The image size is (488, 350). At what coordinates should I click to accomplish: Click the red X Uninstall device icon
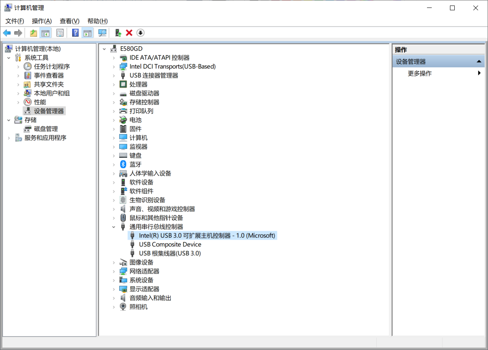point(129,33)
